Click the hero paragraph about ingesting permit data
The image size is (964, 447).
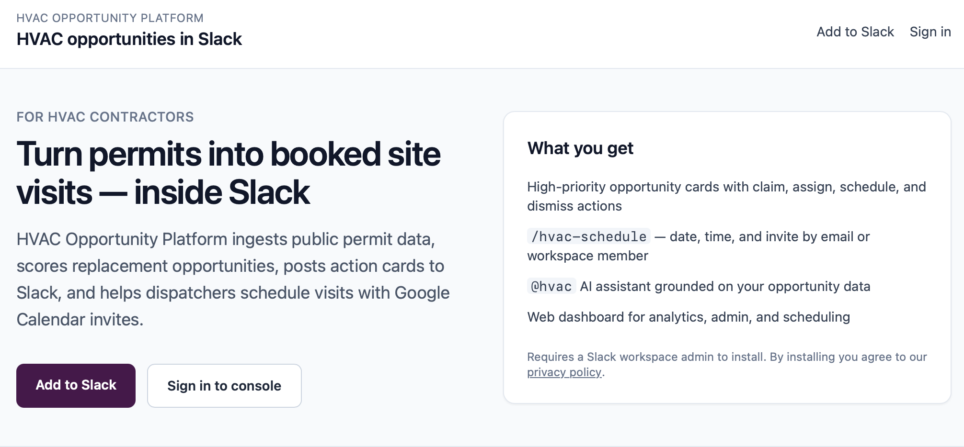tap(233, 279)
